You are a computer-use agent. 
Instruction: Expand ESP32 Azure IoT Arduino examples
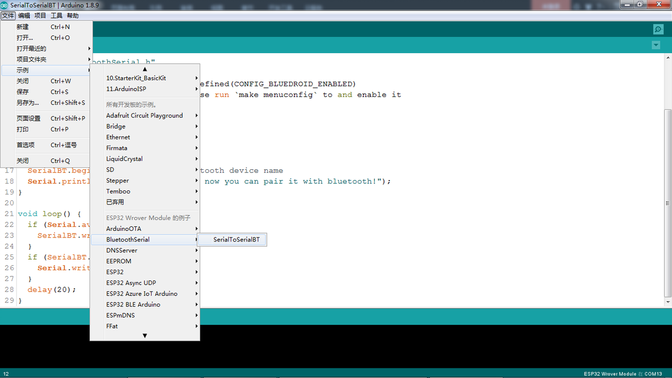click(145, 294)
